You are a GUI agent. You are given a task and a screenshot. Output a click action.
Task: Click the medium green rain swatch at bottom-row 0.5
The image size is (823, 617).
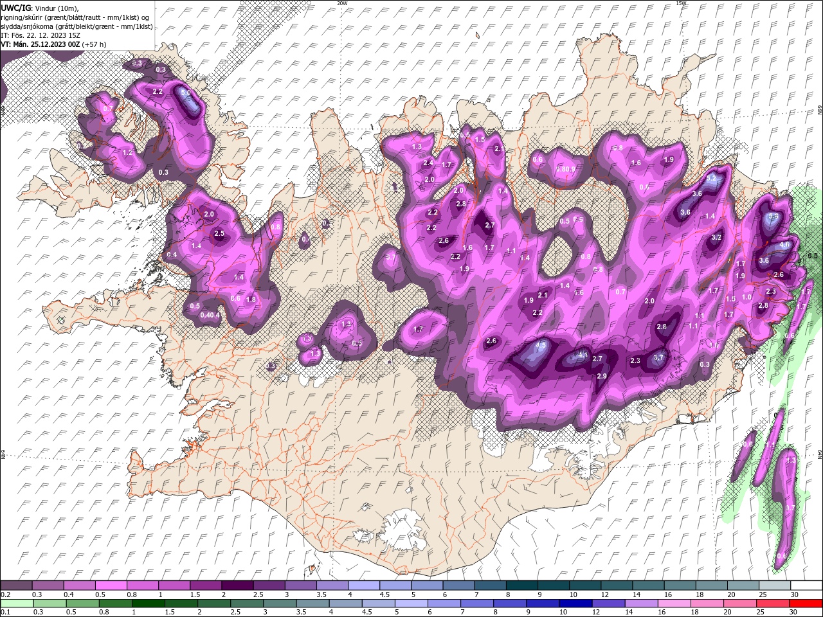tap(84, 603)
